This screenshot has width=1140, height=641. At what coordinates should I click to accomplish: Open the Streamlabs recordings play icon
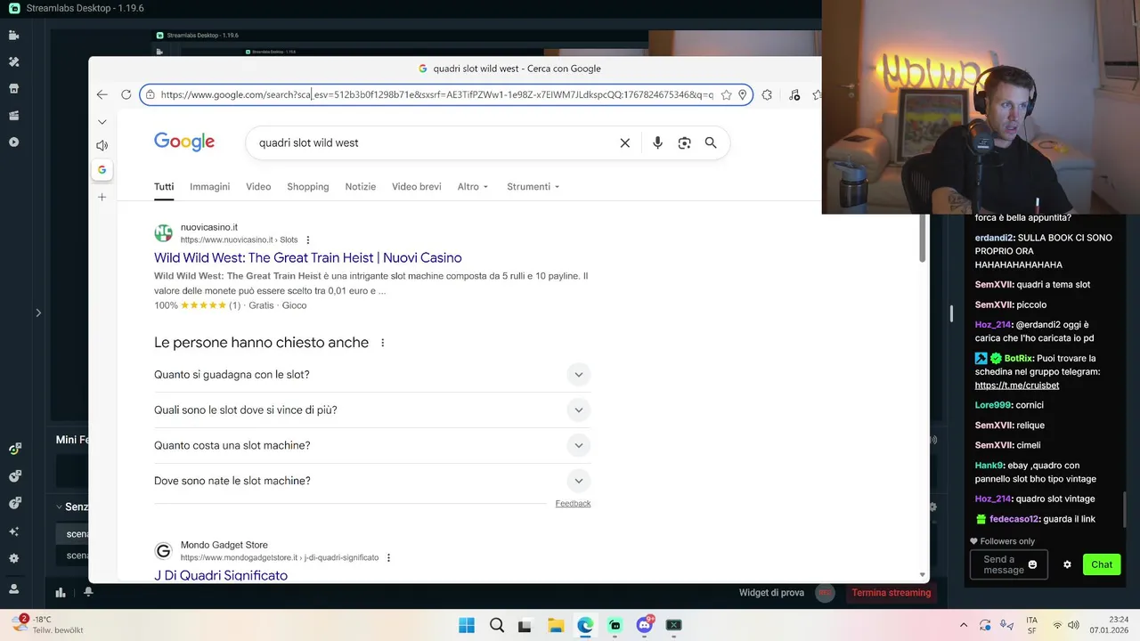tap(13, 142)
